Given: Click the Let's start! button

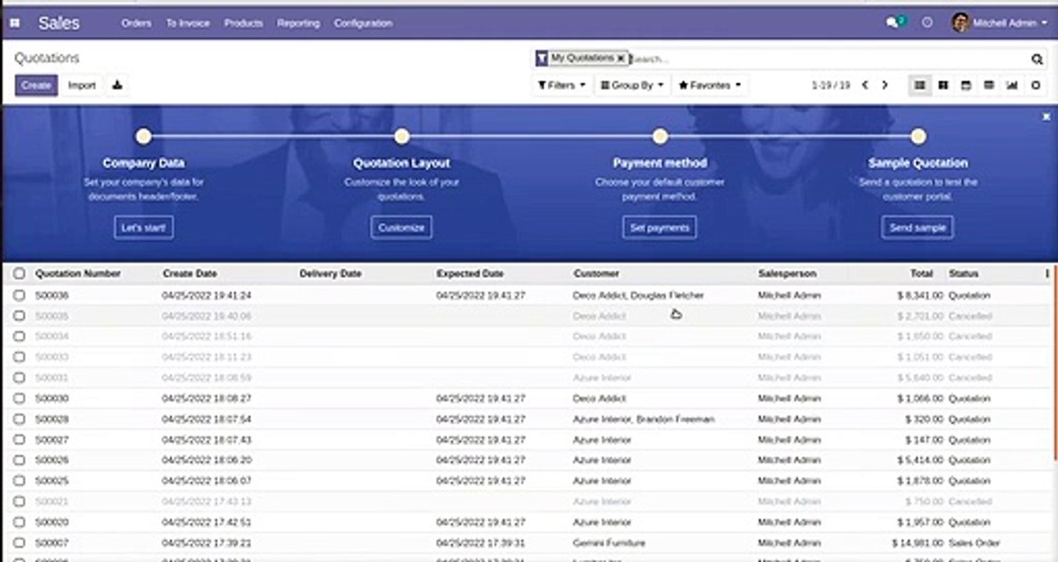Looking at the screenshot, I should 144,228.
